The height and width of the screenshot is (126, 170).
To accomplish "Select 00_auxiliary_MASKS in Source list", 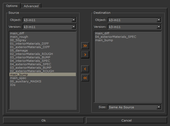I will click(x=26, y=81).
